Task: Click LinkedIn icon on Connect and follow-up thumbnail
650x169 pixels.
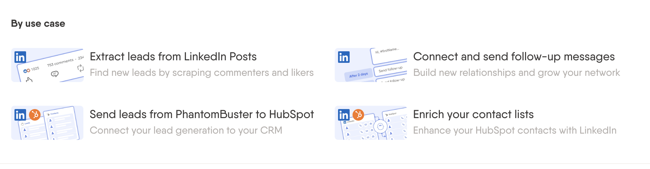Action: 344,57
